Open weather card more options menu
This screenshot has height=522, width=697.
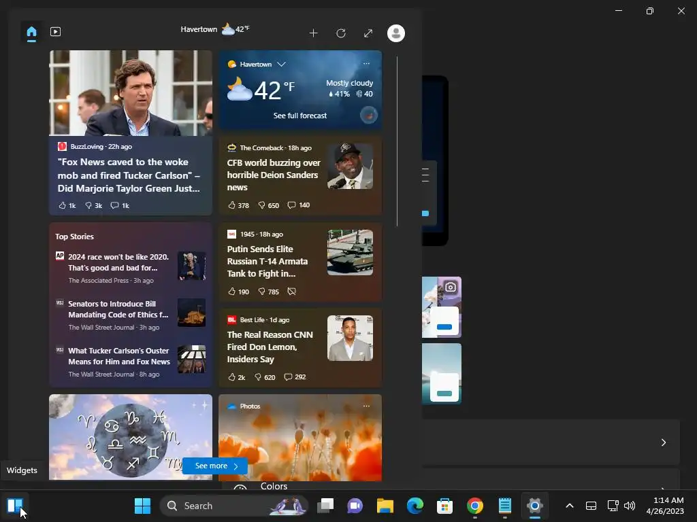pos(366,63)
